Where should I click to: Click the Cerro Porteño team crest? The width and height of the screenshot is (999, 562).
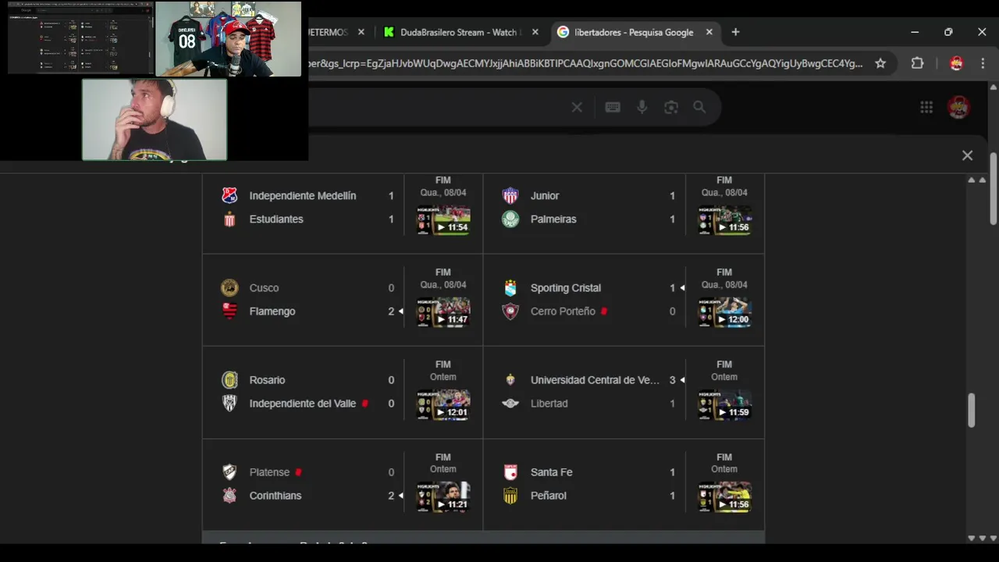coord(510,311)
